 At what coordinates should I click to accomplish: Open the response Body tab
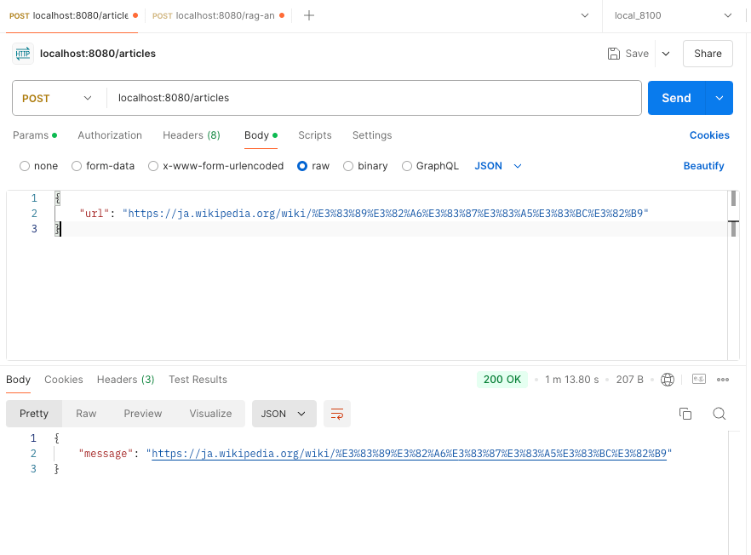(x=18, y=380)
